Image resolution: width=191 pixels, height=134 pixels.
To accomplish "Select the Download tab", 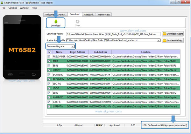I will pos(75,14).
